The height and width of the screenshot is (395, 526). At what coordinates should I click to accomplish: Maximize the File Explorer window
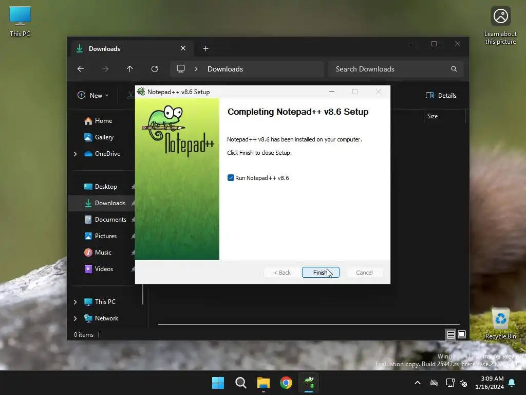(x=434, y=44)
